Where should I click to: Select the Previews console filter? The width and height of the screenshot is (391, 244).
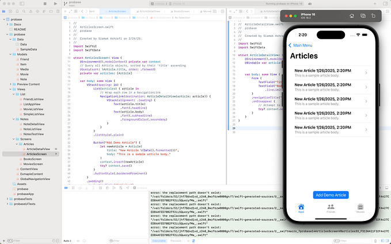[176, 241]
